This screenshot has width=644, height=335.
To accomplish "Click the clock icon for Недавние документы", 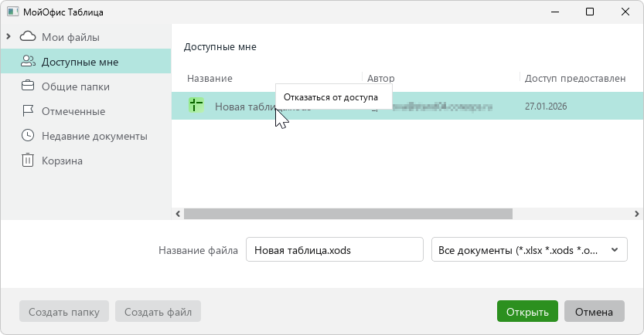I will (28, 135).
